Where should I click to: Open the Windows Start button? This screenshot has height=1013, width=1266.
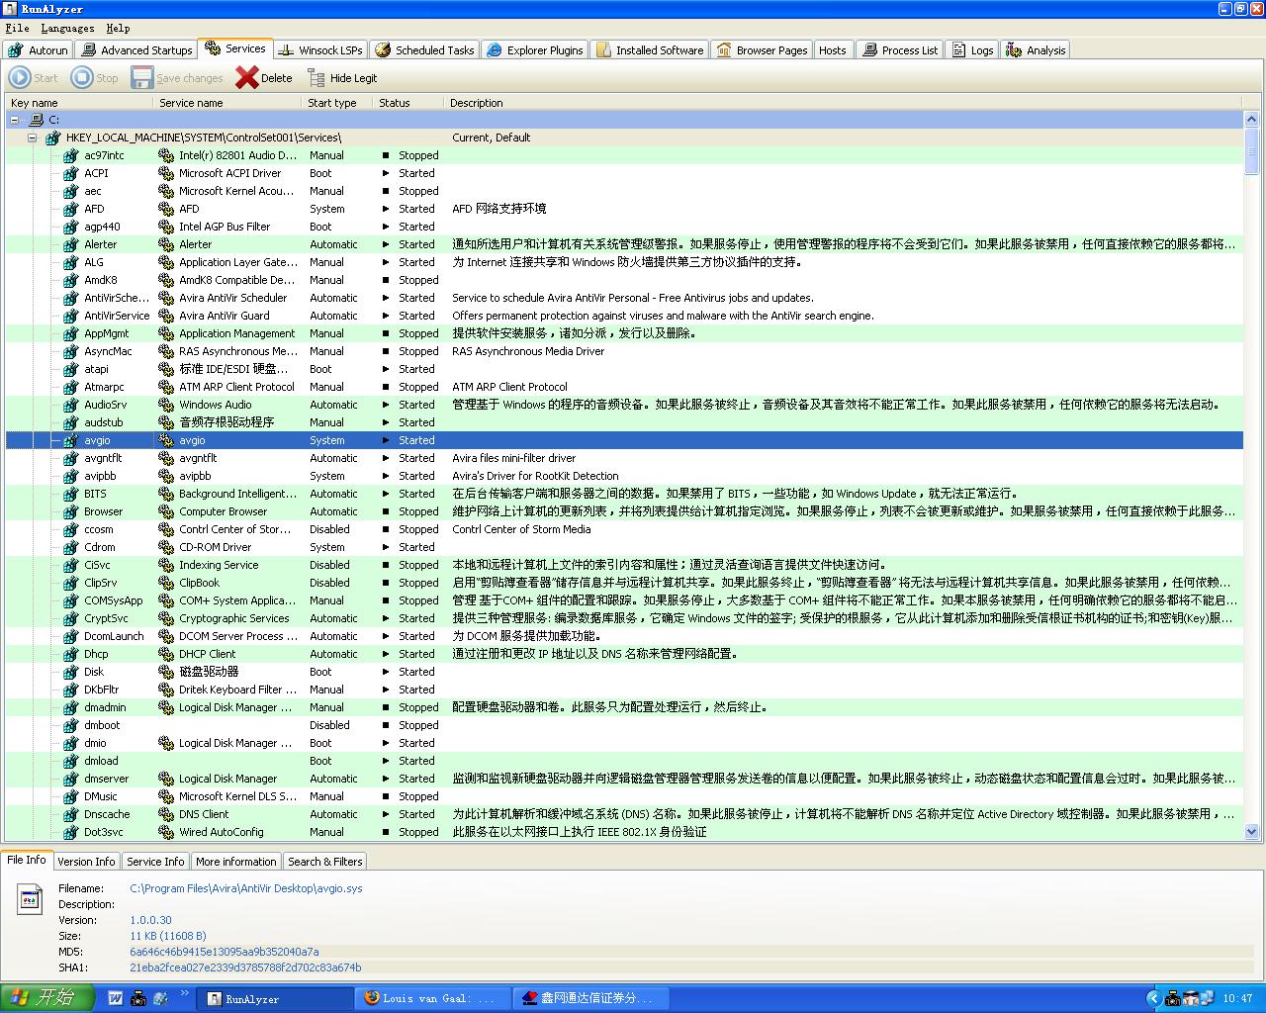point(47,998)
